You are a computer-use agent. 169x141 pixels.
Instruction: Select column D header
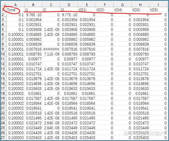click(x=69, y=5)
